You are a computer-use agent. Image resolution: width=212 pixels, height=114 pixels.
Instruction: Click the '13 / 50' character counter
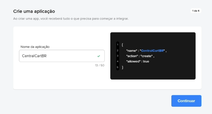click(x=100, y=65)
